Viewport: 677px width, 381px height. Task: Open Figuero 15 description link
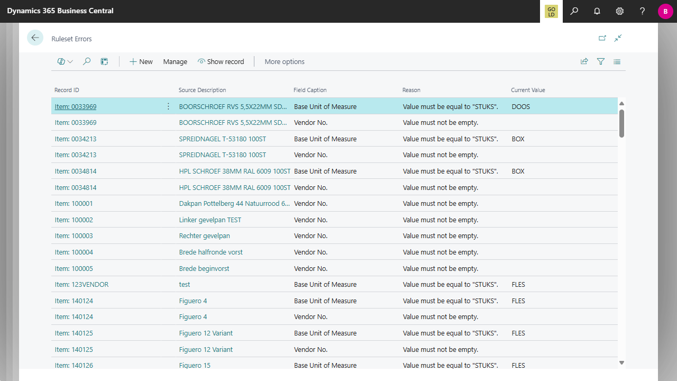pos(195,365)
